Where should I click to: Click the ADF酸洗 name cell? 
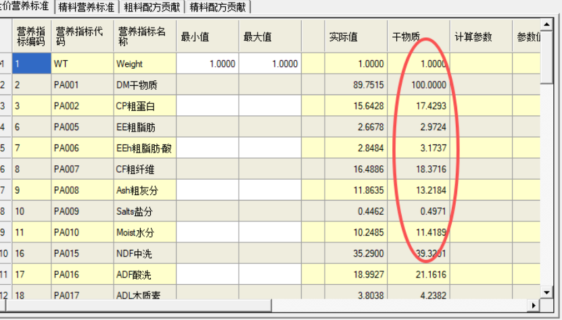pos(145,275)
